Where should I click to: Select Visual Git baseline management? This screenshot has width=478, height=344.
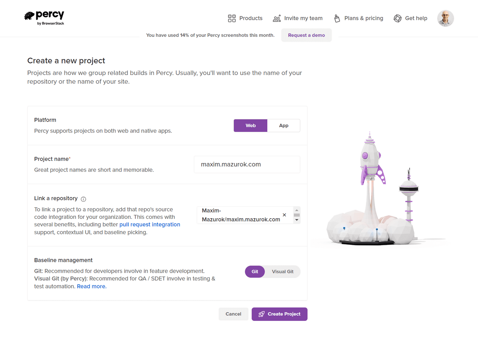(282, 271)
